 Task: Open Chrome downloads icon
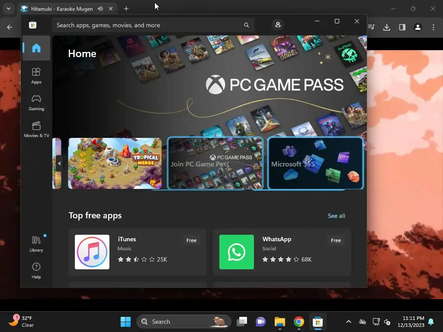[387, 27]
